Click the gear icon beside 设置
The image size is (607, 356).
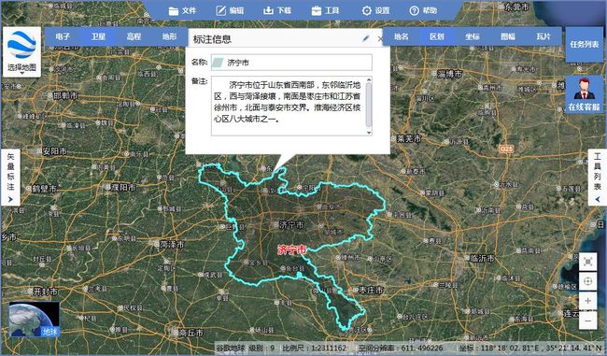click(x=367, y=10)
